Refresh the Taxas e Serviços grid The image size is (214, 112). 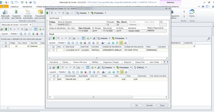pos(58,68)
